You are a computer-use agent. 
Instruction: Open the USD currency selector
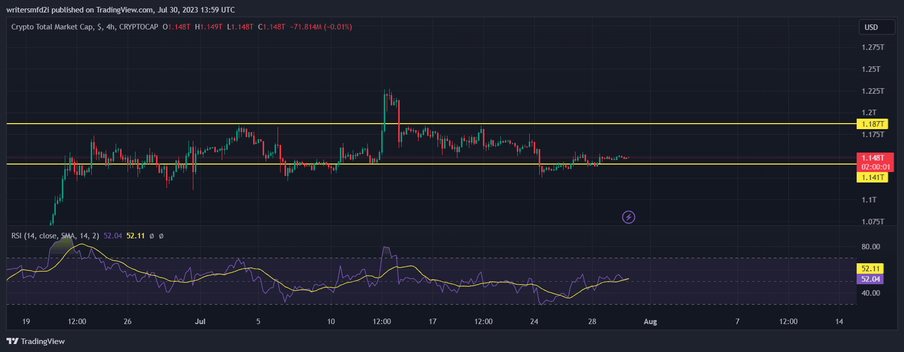coord(876,27)
